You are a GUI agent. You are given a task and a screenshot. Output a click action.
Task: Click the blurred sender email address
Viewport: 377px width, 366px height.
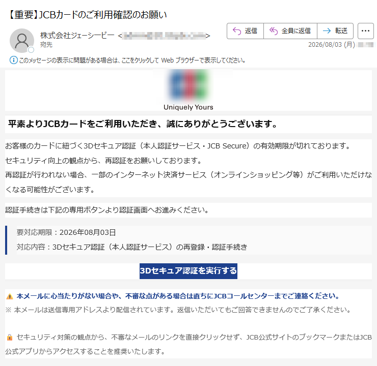164,36
